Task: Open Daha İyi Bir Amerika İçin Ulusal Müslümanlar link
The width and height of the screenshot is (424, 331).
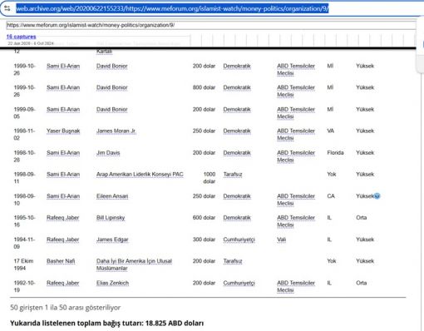Action: [x=134, y=264]
